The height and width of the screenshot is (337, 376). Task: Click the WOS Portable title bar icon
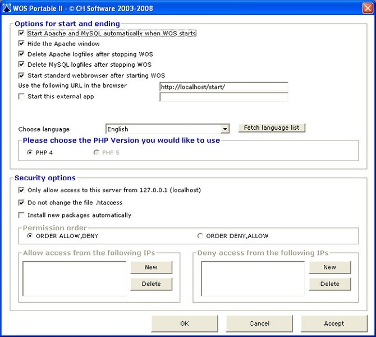[x=7, y=8]
